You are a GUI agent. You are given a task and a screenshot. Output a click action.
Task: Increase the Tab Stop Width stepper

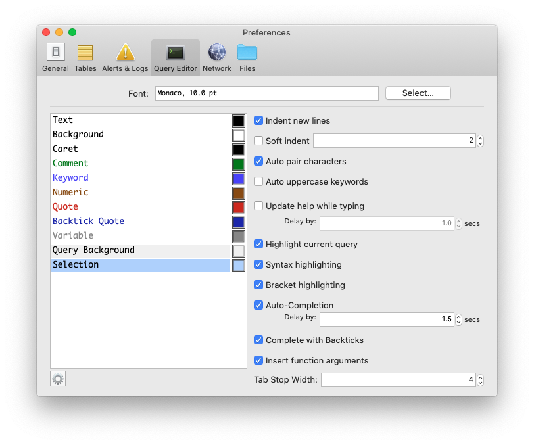coord(480,376)
